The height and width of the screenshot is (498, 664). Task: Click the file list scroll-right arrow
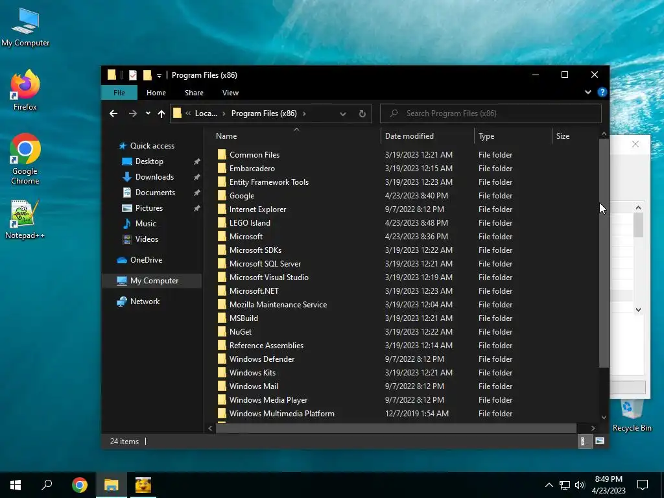tap(593, 428)
